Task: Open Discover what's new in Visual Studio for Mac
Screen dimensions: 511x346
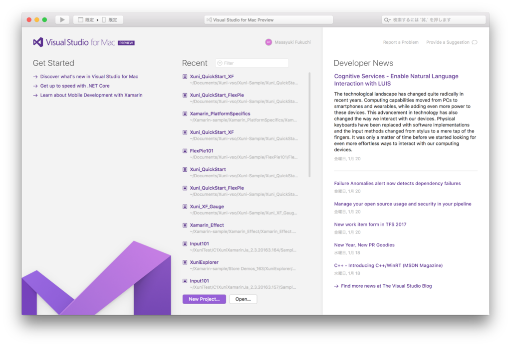Action: pyautogui.click(x=89, y=77)
